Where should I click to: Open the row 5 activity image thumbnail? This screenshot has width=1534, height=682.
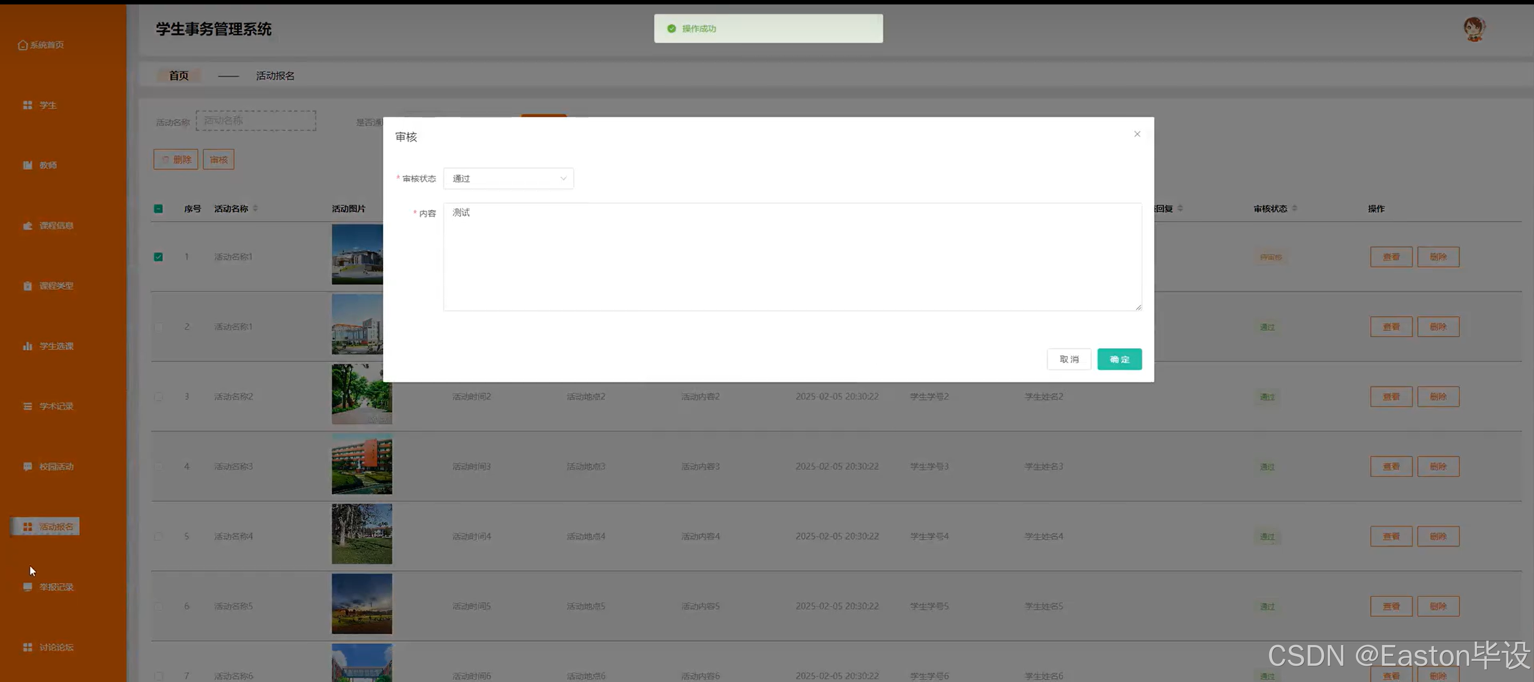pyautogui.click(x=362, y=534)
